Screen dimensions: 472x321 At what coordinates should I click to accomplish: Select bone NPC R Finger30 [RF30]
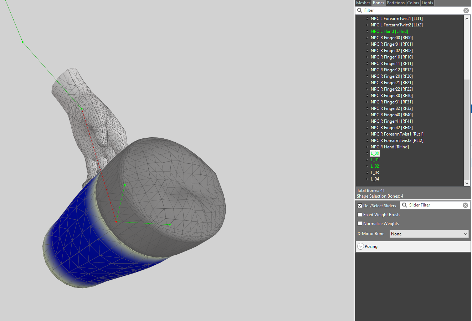coord(392,96)
